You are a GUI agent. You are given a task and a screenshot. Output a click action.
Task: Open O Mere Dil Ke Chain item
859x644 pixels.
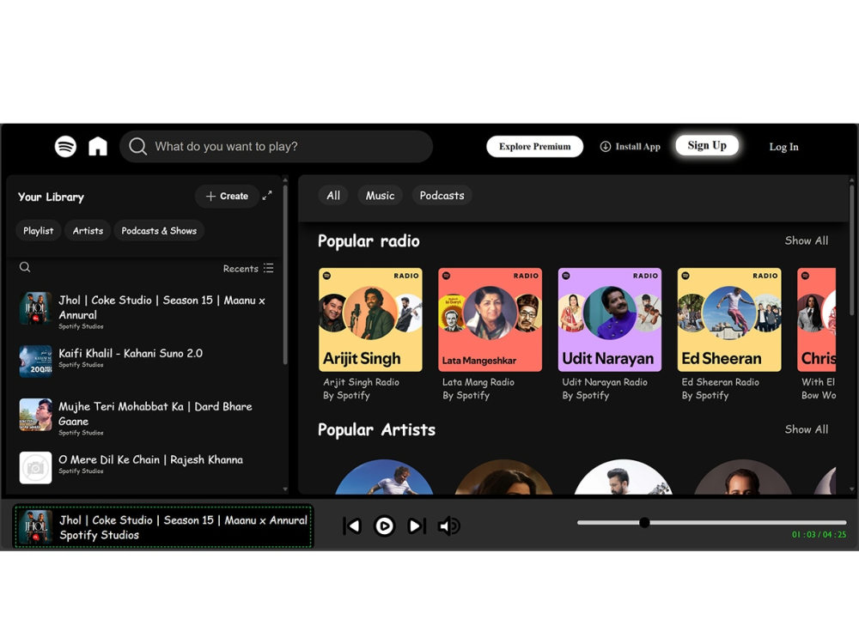tap(145, 468)
